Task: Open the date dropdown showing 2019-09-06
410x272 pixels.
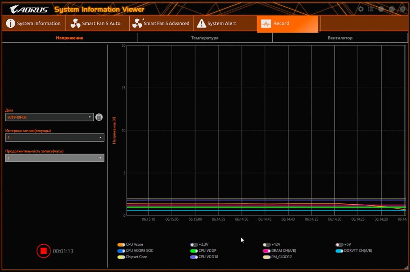Action: 49,117
